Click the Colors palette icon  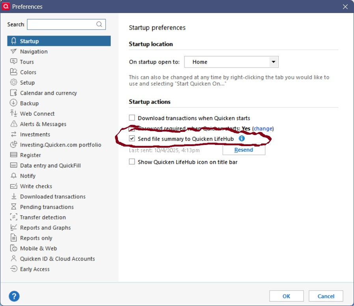pos(13,72)
